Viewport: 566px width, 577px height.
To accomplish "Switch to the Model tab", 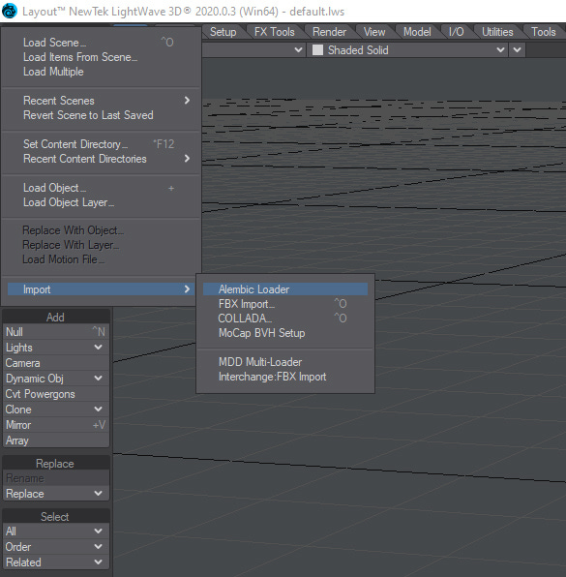I will [417, 32].
